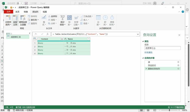Delete the 删除的其他列 step with X
Viewport: 190px width, 112px height.
pyautogui.click(x=146, y=69)
